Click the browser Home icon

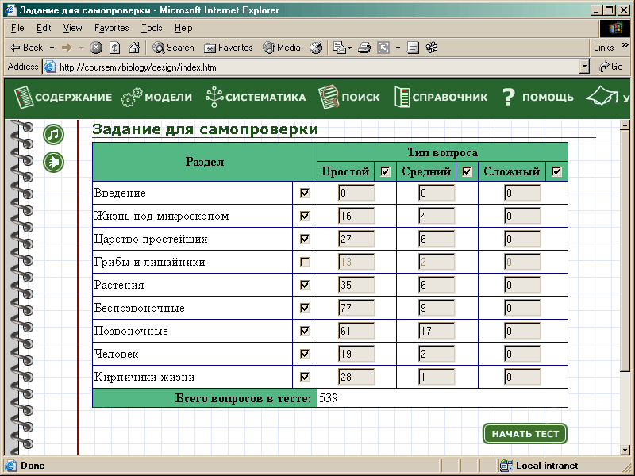[134, 48]
